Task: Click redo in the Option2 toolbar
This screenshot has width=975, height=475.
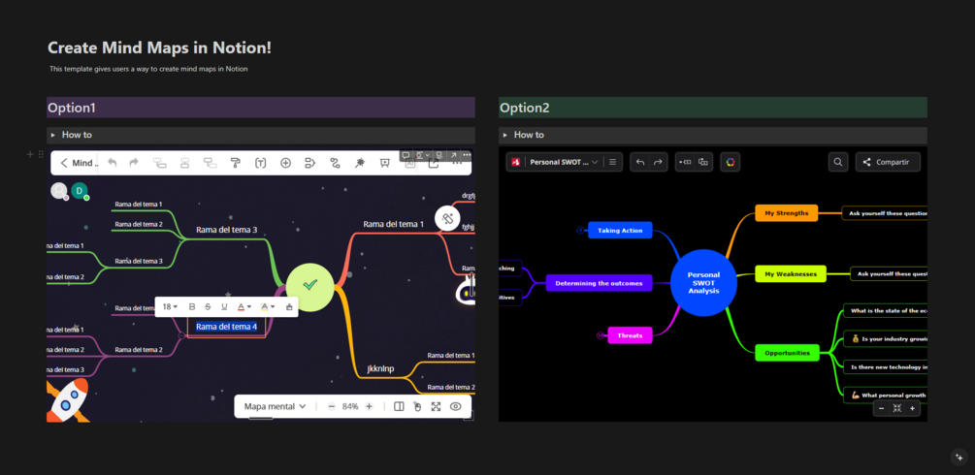Action: coord(658,162)
